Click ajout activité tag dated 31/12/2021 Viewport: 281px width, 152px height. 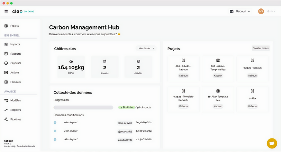(x=125, y=140)
